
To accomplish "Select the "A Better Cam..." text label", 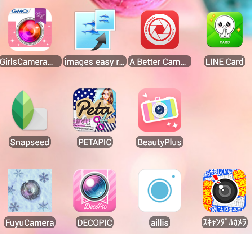I will (x=160, y=61).
